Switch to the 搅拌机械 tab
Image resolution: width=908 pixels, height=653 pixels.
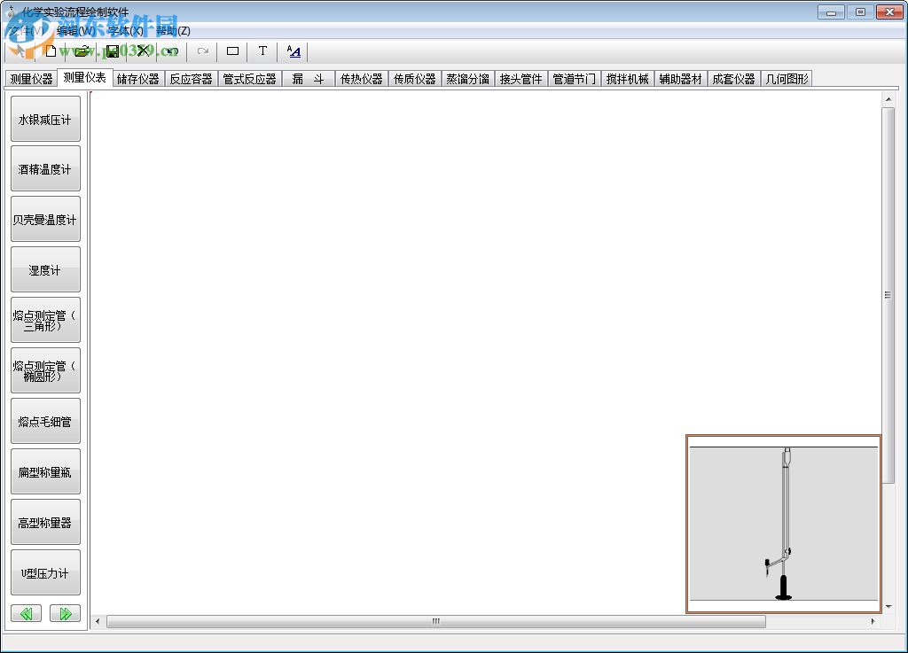[627, 79]
